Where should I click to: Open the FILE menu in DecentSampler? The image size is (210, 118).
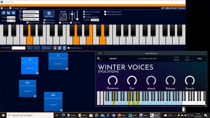pyautogui.click(x=200, y=59)
